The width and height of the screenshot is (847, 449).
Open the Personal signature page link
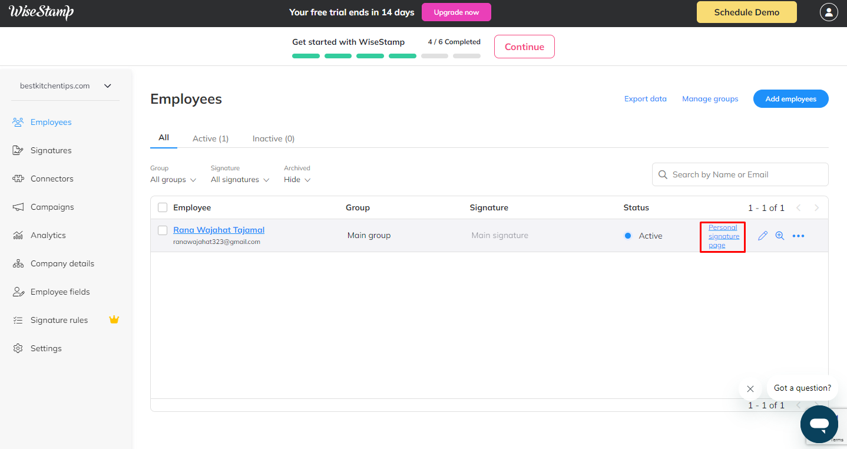(723, 236)
